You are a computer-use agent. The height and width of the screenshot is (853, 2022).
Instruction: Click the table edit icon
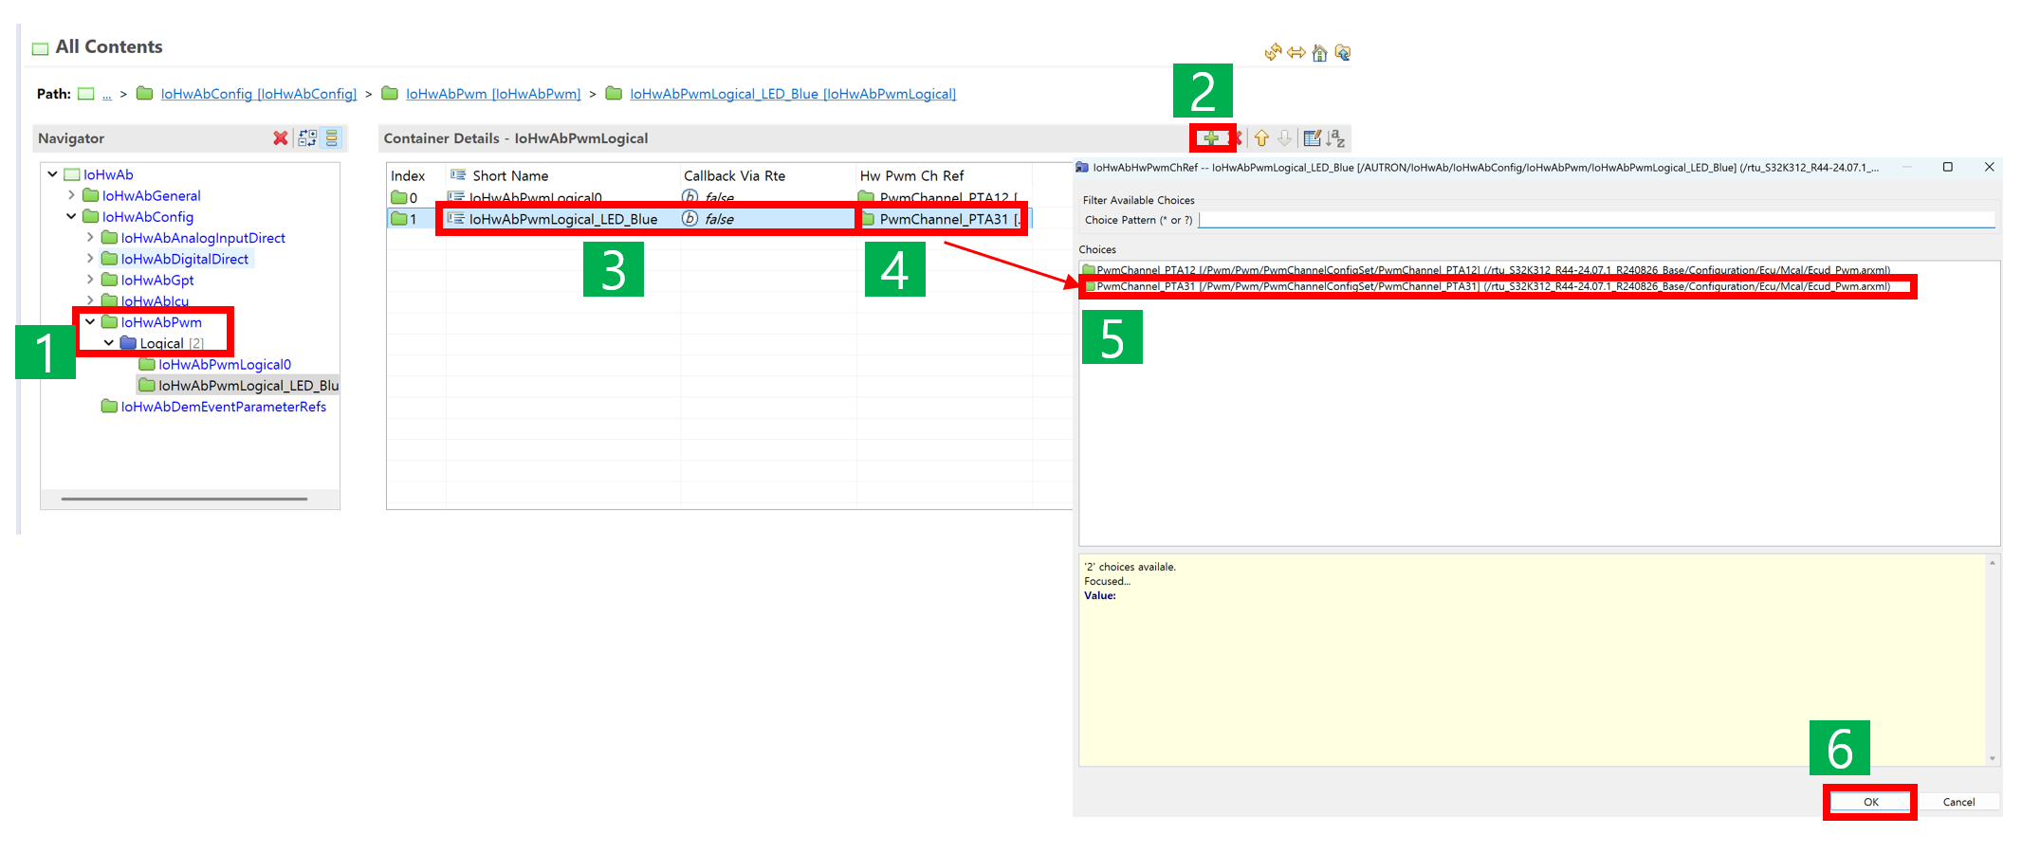click(1312, 138)
